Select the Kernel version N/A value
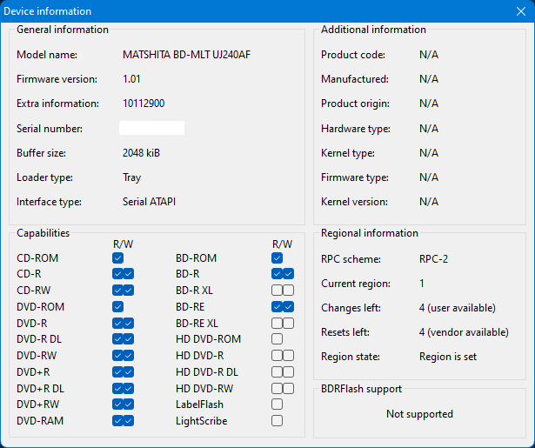 click(x=429, y=202)
